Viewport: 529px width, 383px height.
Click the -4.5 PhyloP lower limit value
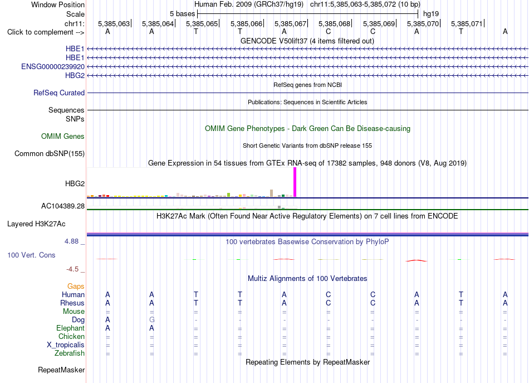coord(72,269)
